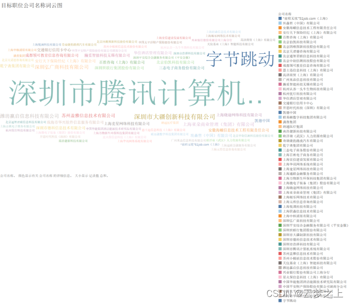Screen dimensions: 351x303
Task: Select legend entry 星火保信息科技（上海）有限公司
Action: [306, 277]
